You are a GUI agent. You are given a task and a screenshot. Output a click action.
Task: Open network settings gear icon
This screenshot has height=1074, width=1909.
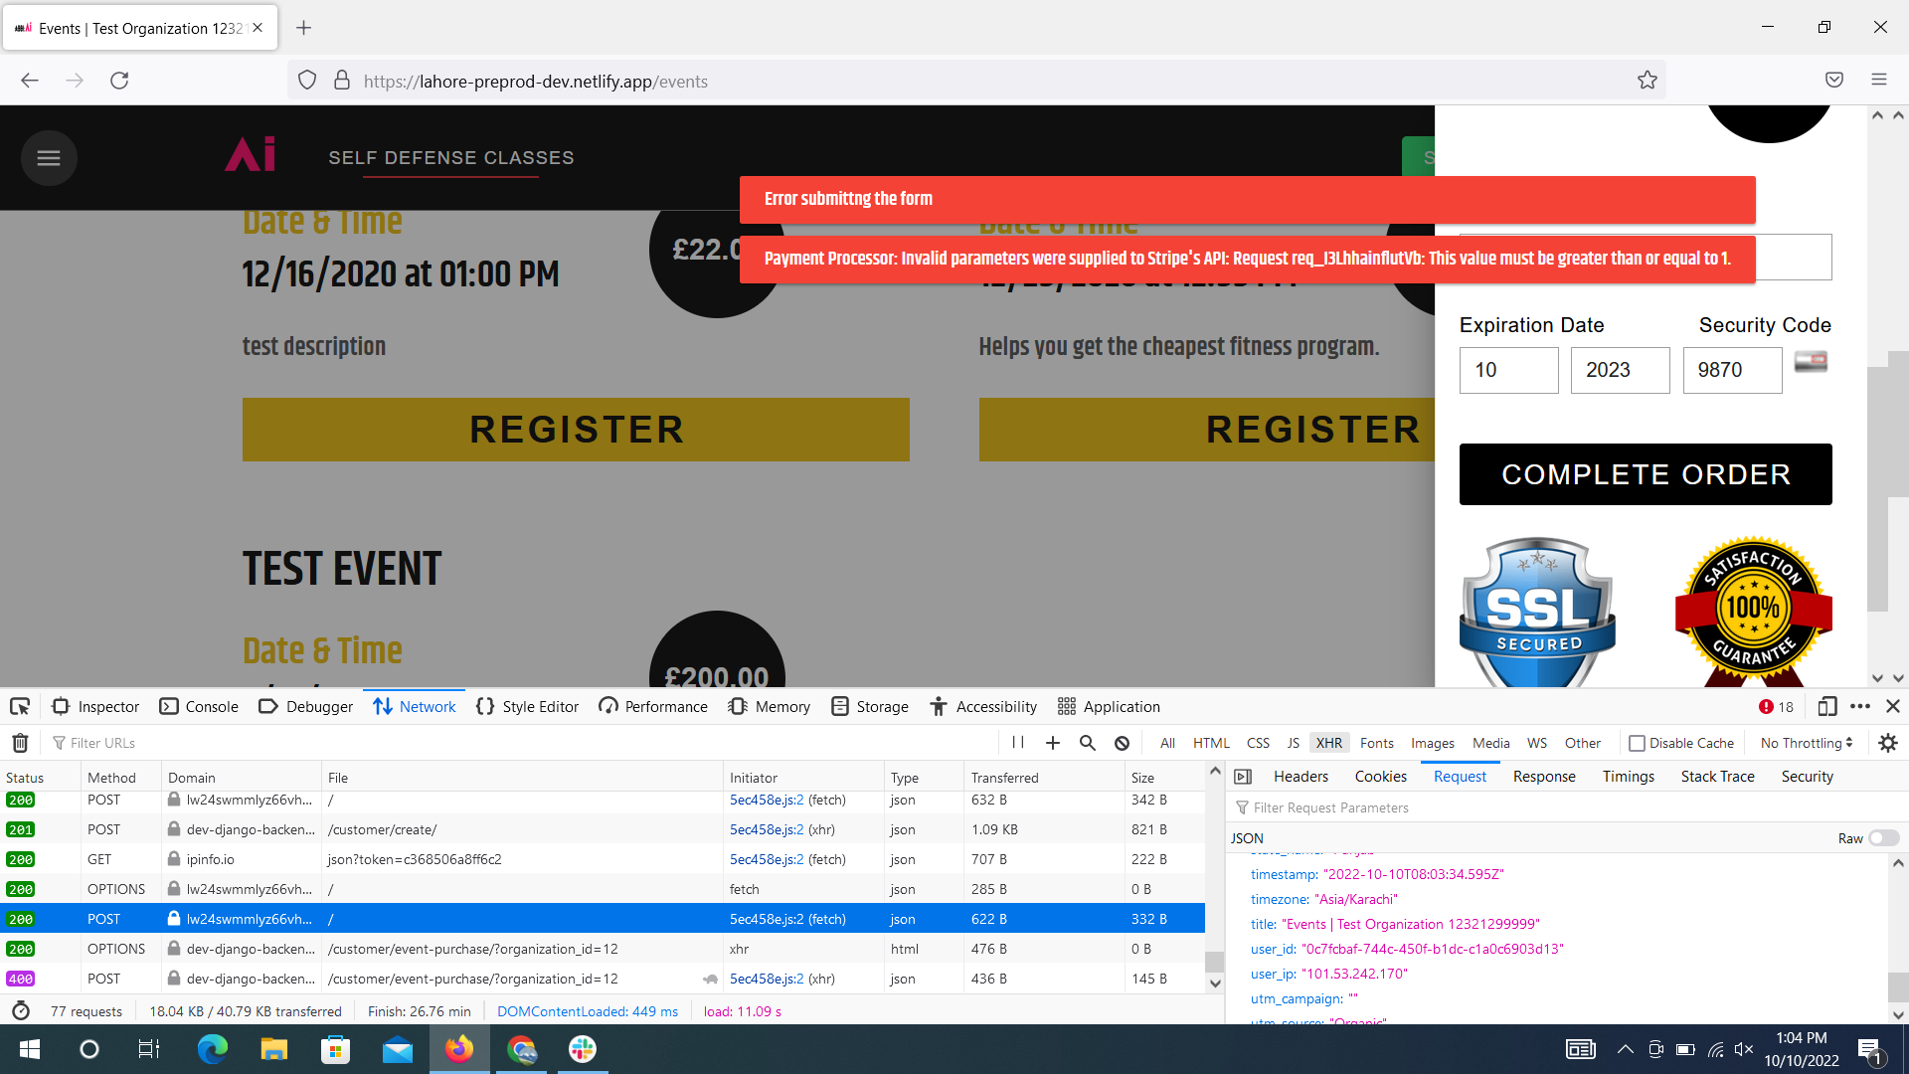(1888, 743)
